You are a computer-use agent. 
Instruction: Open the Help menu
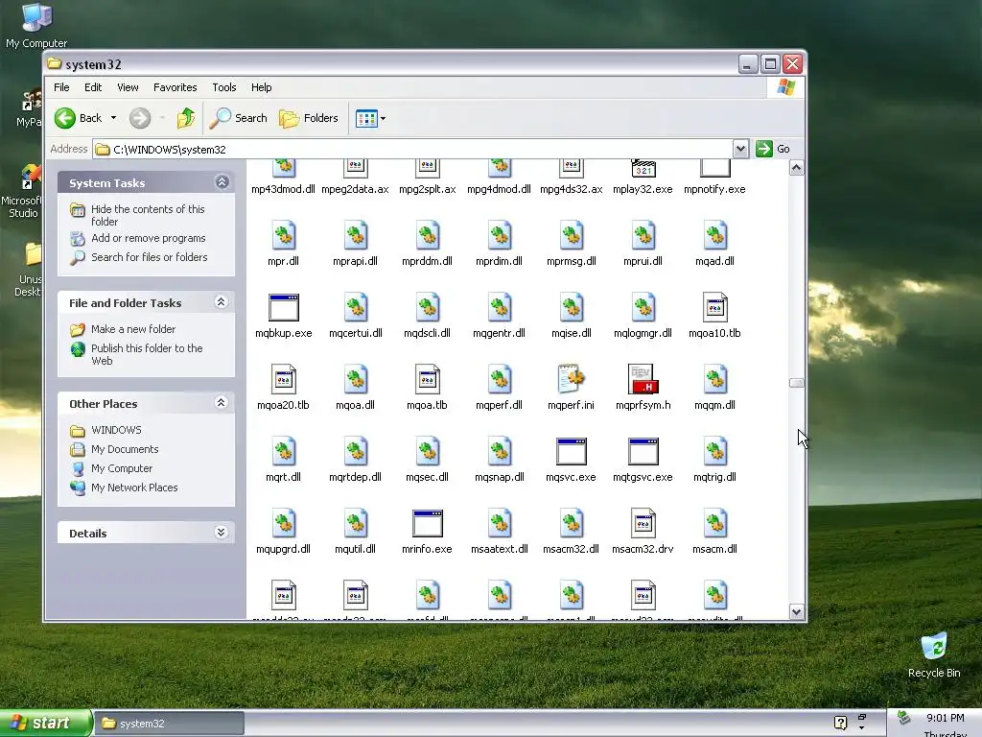coord(261,87)
